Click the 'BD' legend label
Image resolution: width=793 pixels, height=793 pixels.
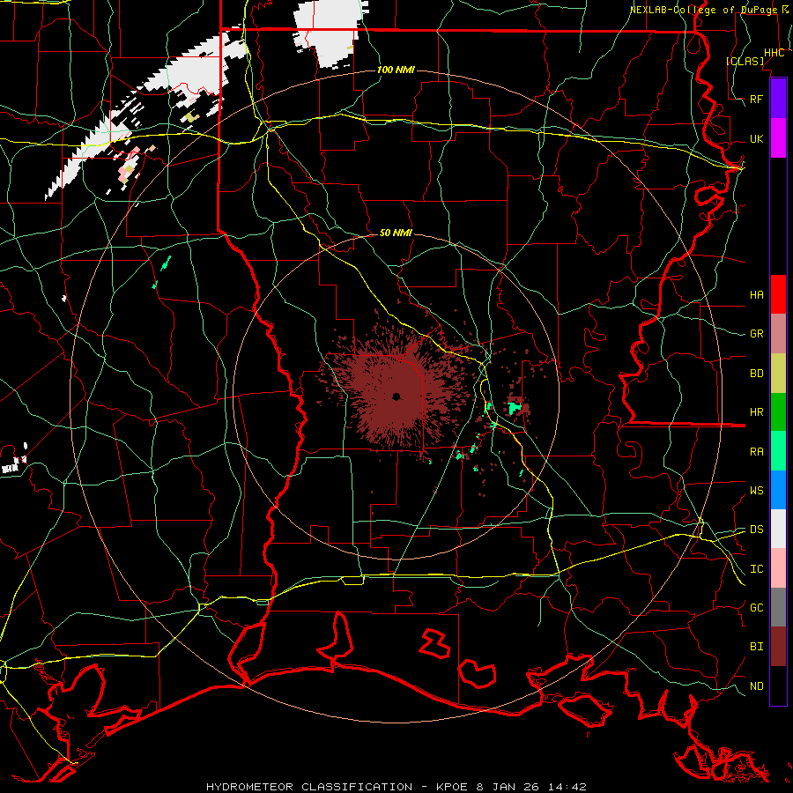coord(756,374)
